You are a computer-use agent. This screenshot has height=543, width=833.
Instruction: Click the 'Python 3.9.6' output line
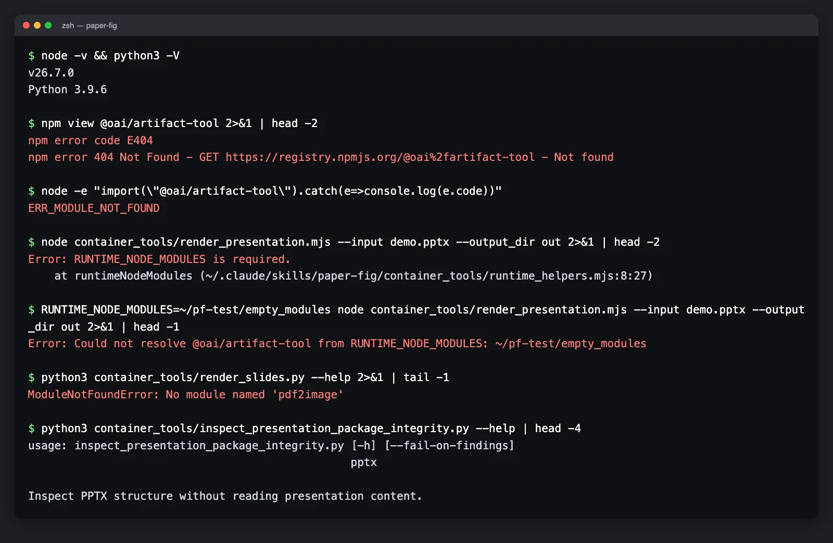point(68,90)
